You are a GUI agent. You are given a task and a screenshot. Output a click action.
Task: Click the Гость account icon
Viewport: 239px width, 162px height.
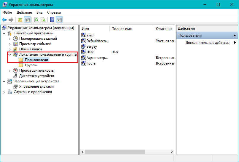84,63
